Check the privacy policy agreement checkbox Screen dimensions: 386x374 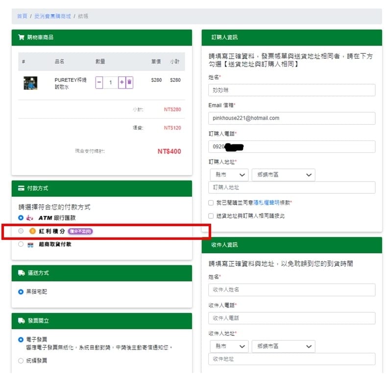coord(211,203)
